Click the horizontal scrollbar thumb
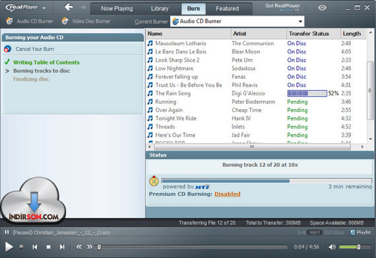 [x=252, y=147]
